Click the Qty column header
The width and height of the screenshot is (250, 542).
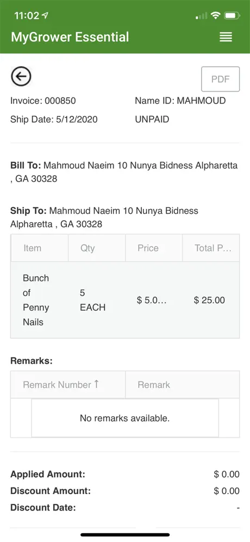[x=97, y=248]
